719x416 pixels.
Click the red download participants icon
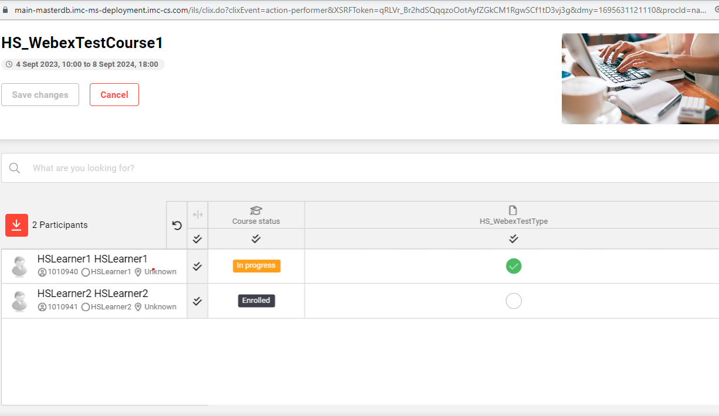click(x=16, y=225)
